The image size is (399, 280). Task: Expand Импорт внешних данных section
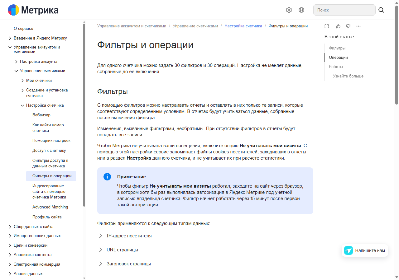point(10,236)
